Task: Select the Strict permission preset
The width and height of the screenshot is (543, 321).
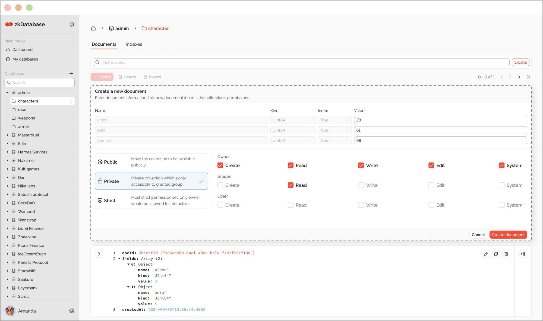Action: click(151, 201)
